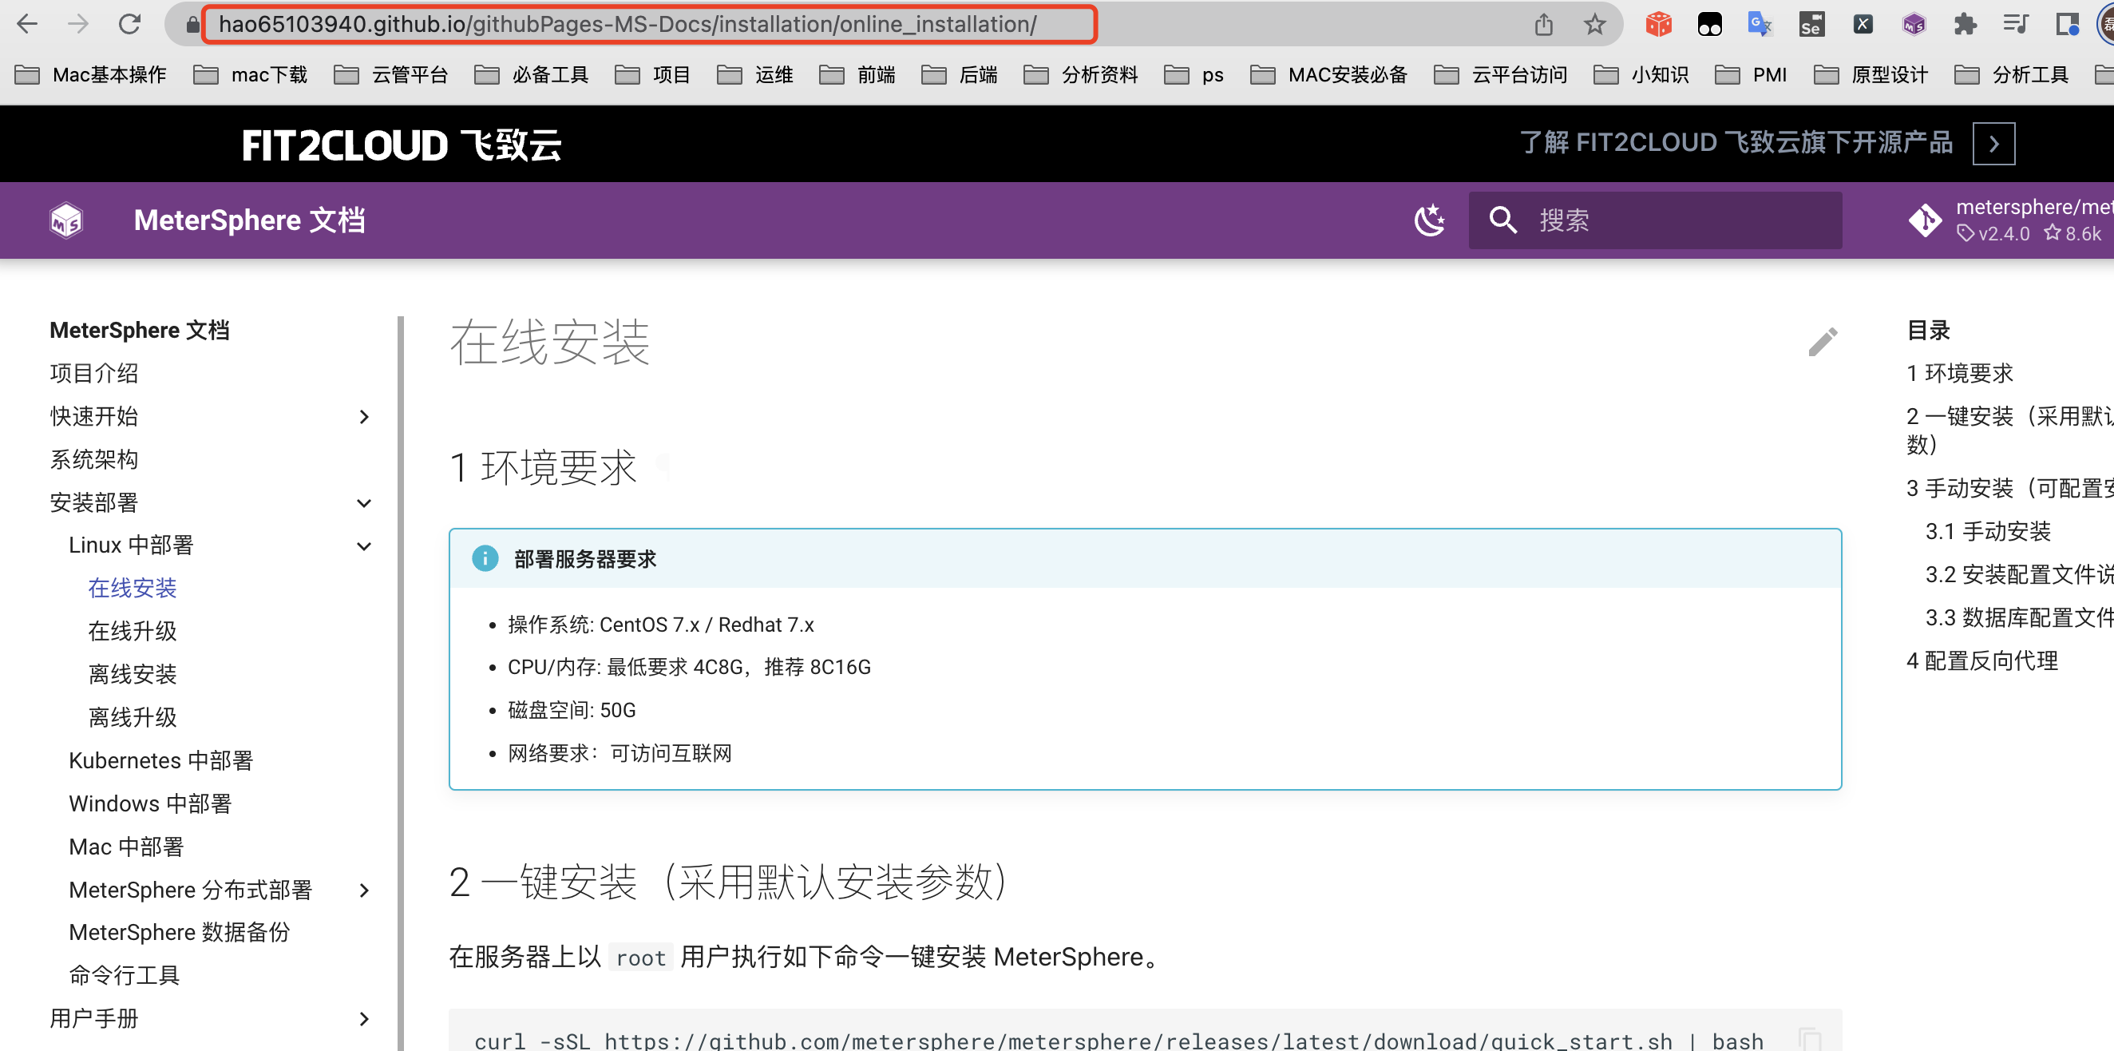
Task: Click the info icon in 部署服务器要求 box
Action: [x=485, y=559]
